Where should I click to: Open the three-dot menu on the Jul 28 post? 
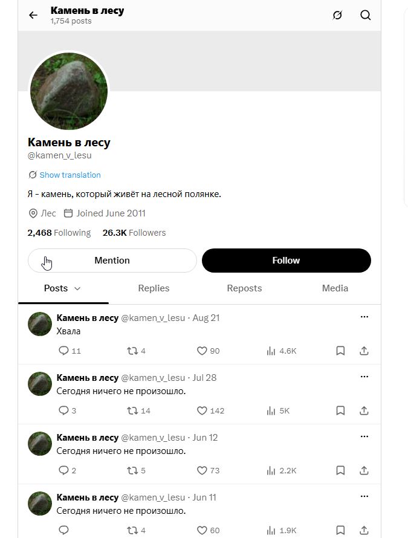pos(364,377)
